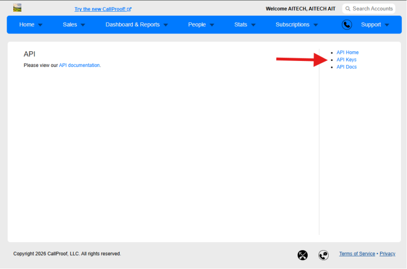407x269 pixels.
Task: Open the API Keys page
Action: [x=346, y=59]
